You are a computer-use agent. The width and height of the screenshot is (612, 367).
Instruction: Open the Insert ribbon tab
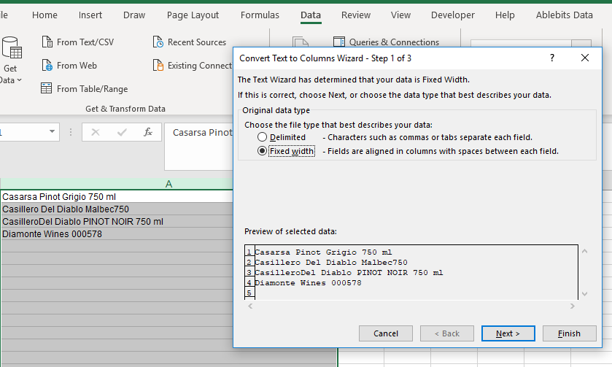90,15
